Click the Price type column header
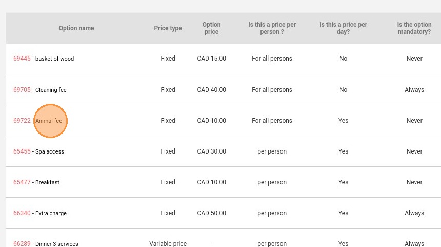Image resolution: width=441 pixels, height=247 pixels. click(x=168, y=28)
